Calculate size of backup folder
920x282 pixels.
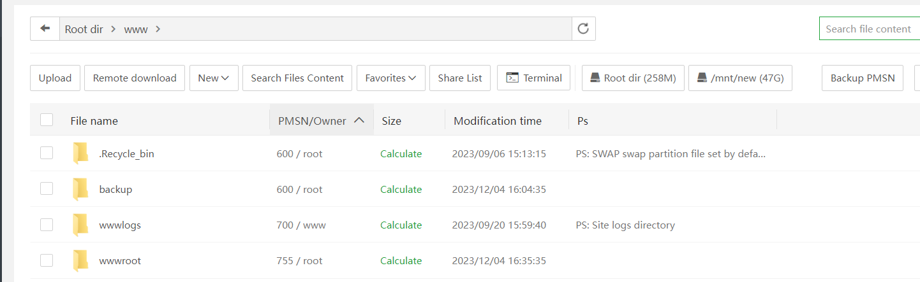[x=401, y=189]
